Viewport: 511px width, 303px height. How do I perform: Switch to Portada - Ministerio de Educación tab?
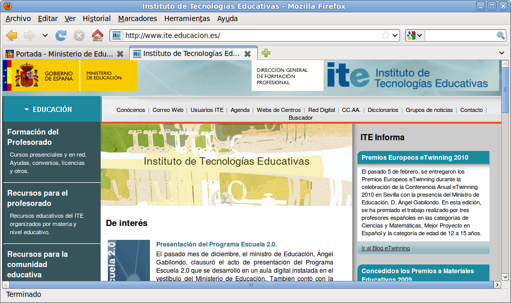[65, 54]
